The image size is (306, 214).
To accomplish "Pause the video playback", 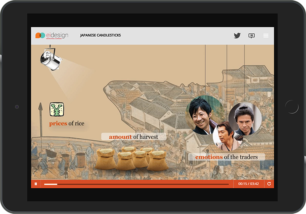I will click(36, 184).
